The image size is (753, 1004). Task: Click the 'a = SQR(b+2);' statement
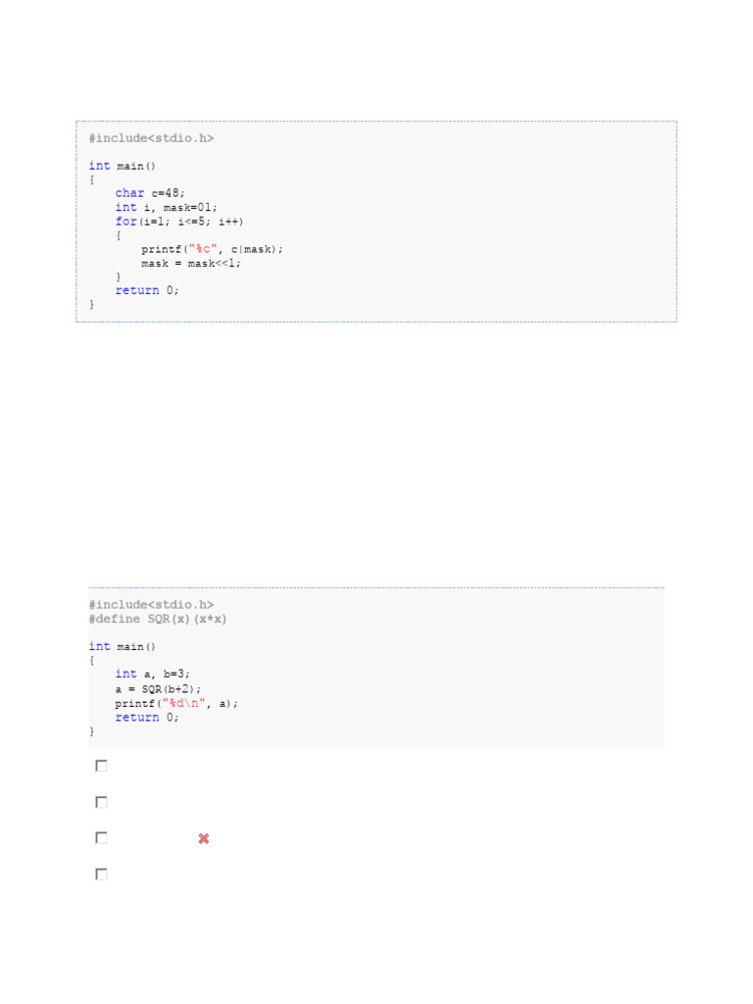tap(158, 689)
